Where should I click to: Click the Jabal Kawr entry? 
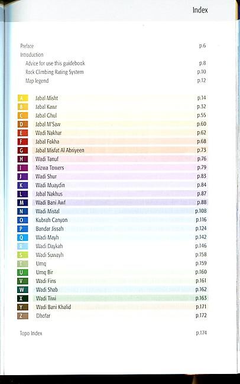(x=46, y=107)
